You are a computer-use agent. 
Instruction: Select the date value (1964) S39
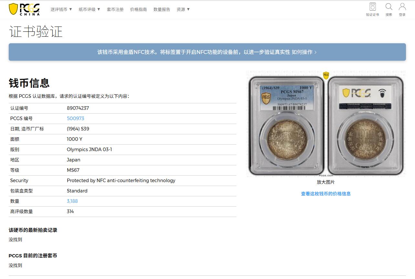pos(78,129)
